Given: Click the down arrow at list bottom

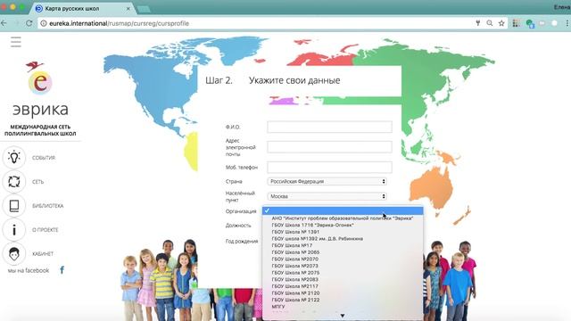Looking at the screenshot, I should [343, 316].
